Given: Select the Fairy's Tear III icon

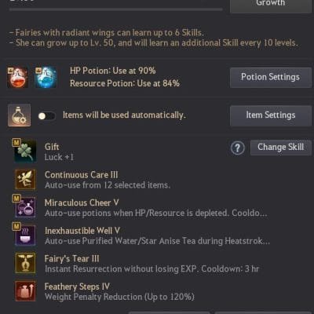Looking at the screenshot, I should pos(25,263).
